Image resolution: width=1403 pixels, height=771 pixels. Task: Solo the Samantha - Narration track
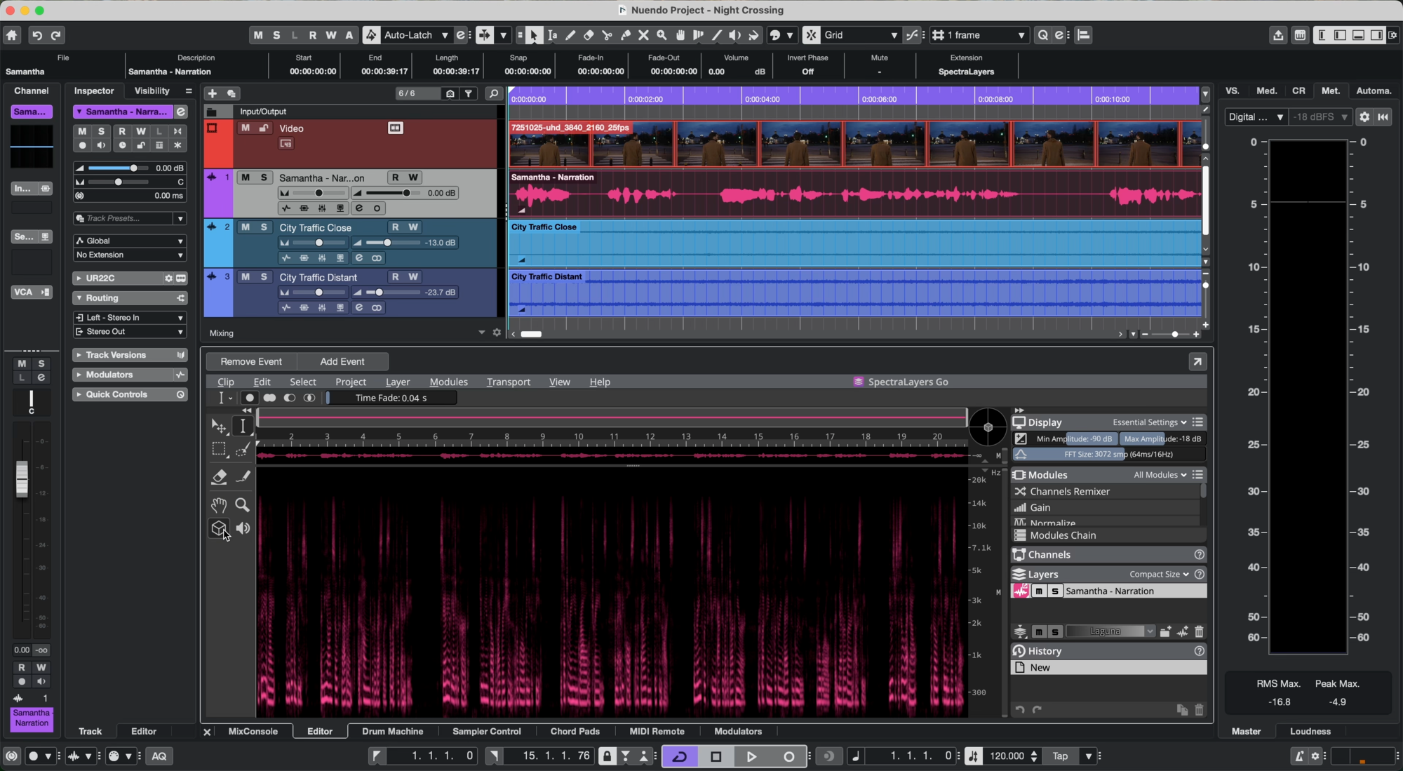pos(264,177)
